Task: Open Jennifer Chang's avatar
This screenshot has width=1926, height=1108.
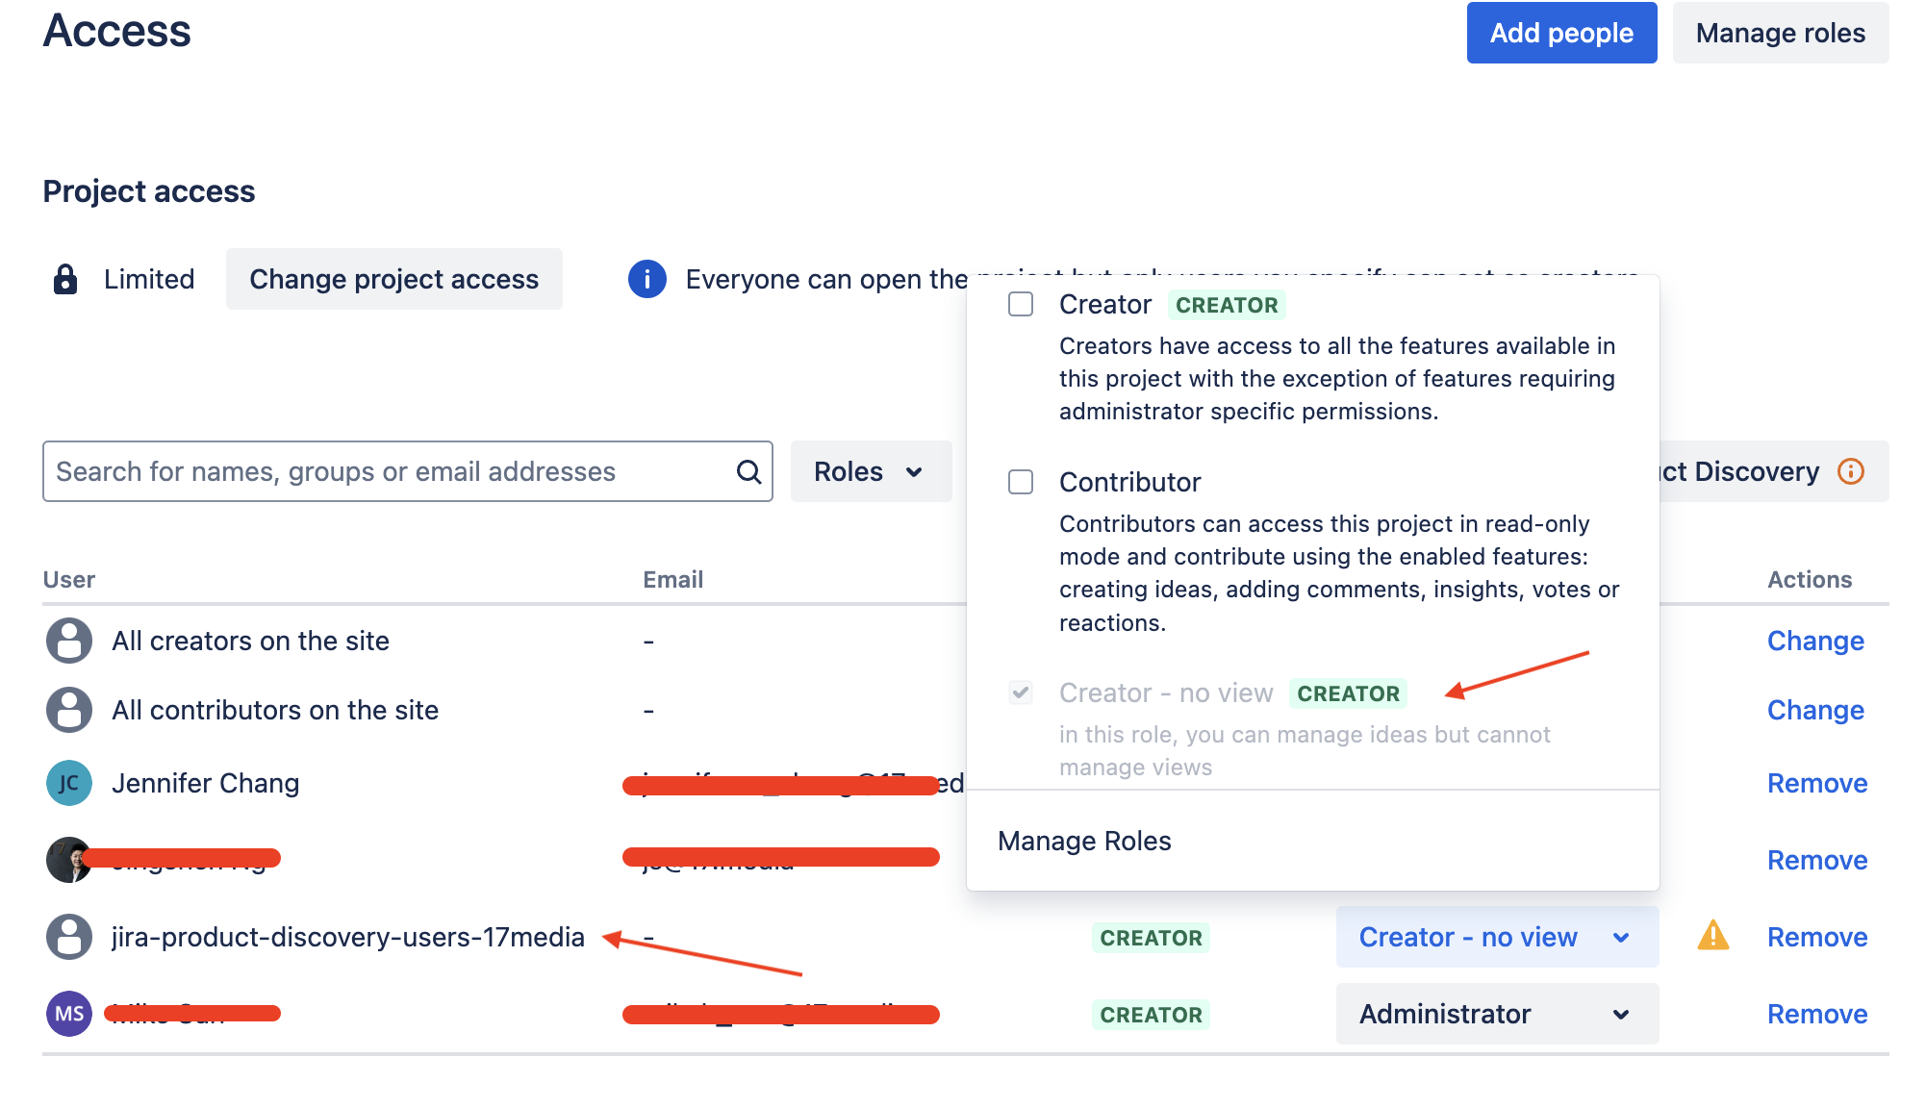Action: click(68, 783)
